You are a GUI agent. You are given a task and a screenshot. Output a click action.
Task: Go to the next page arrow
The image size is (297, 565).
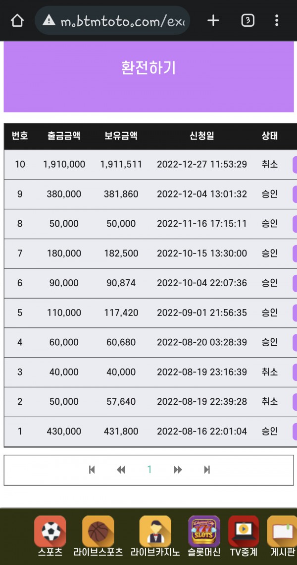pos(178,470)
